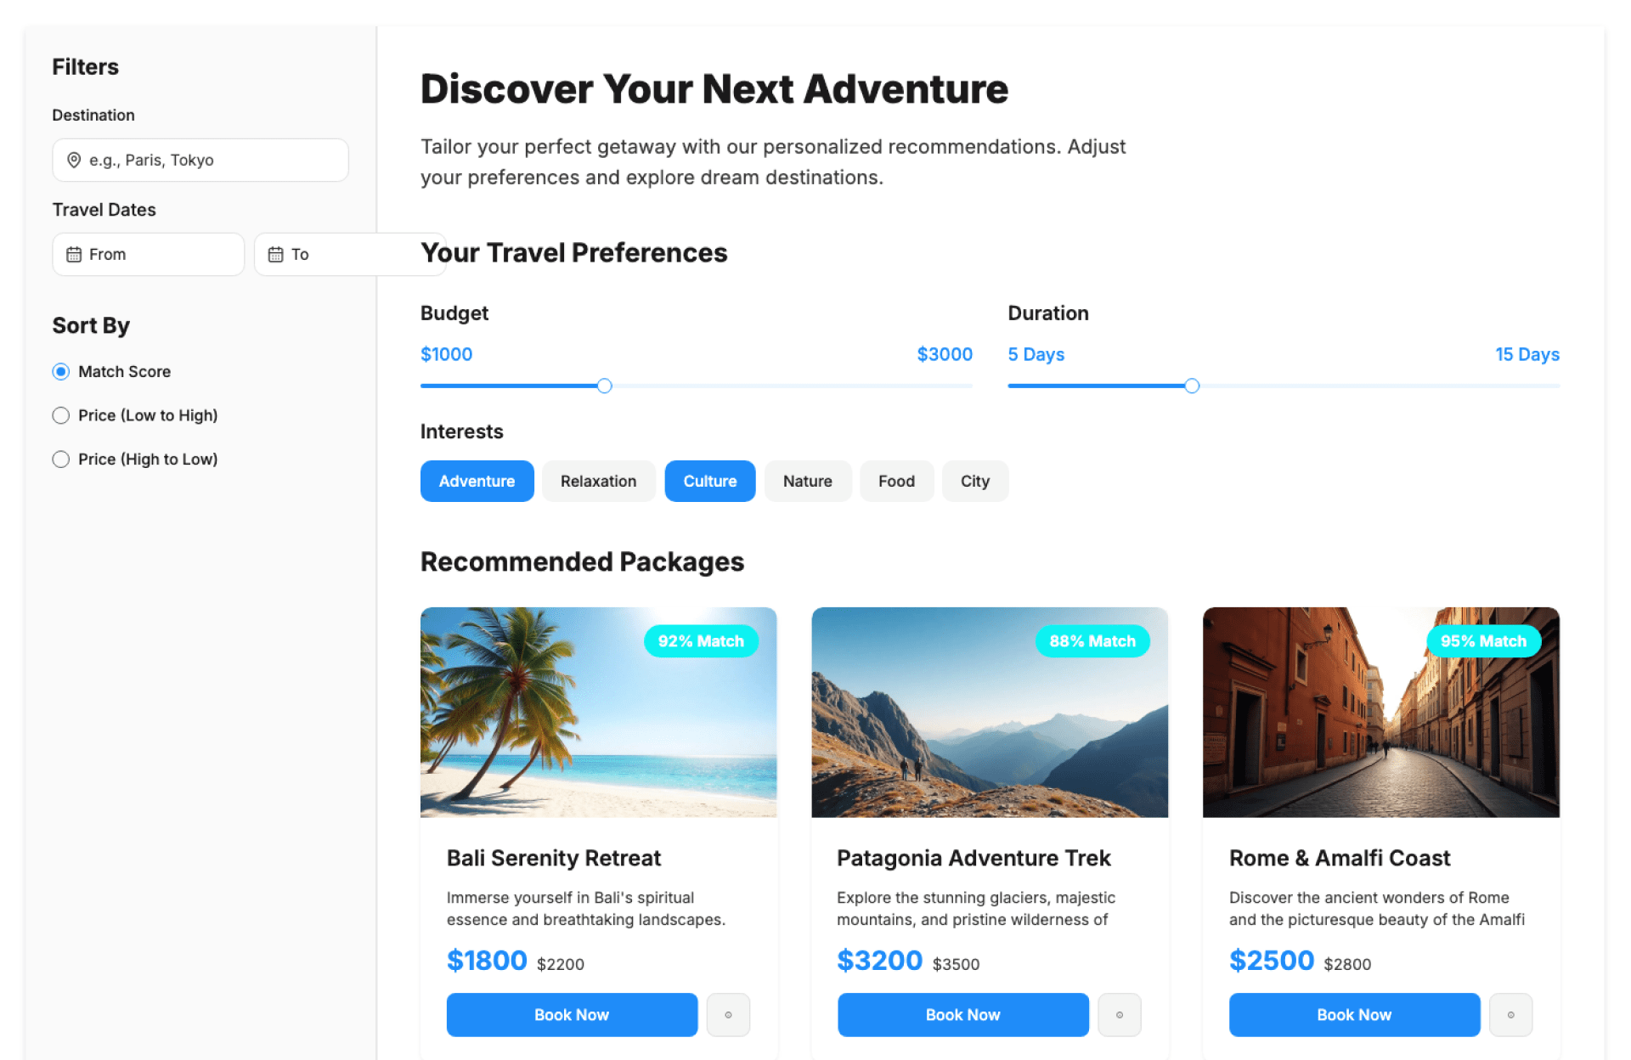Toggle the Adventure interest chip
Image resolution: width=1631 pixels, height=1060 pixels.
pyautogui.click(x=477, y=481)
